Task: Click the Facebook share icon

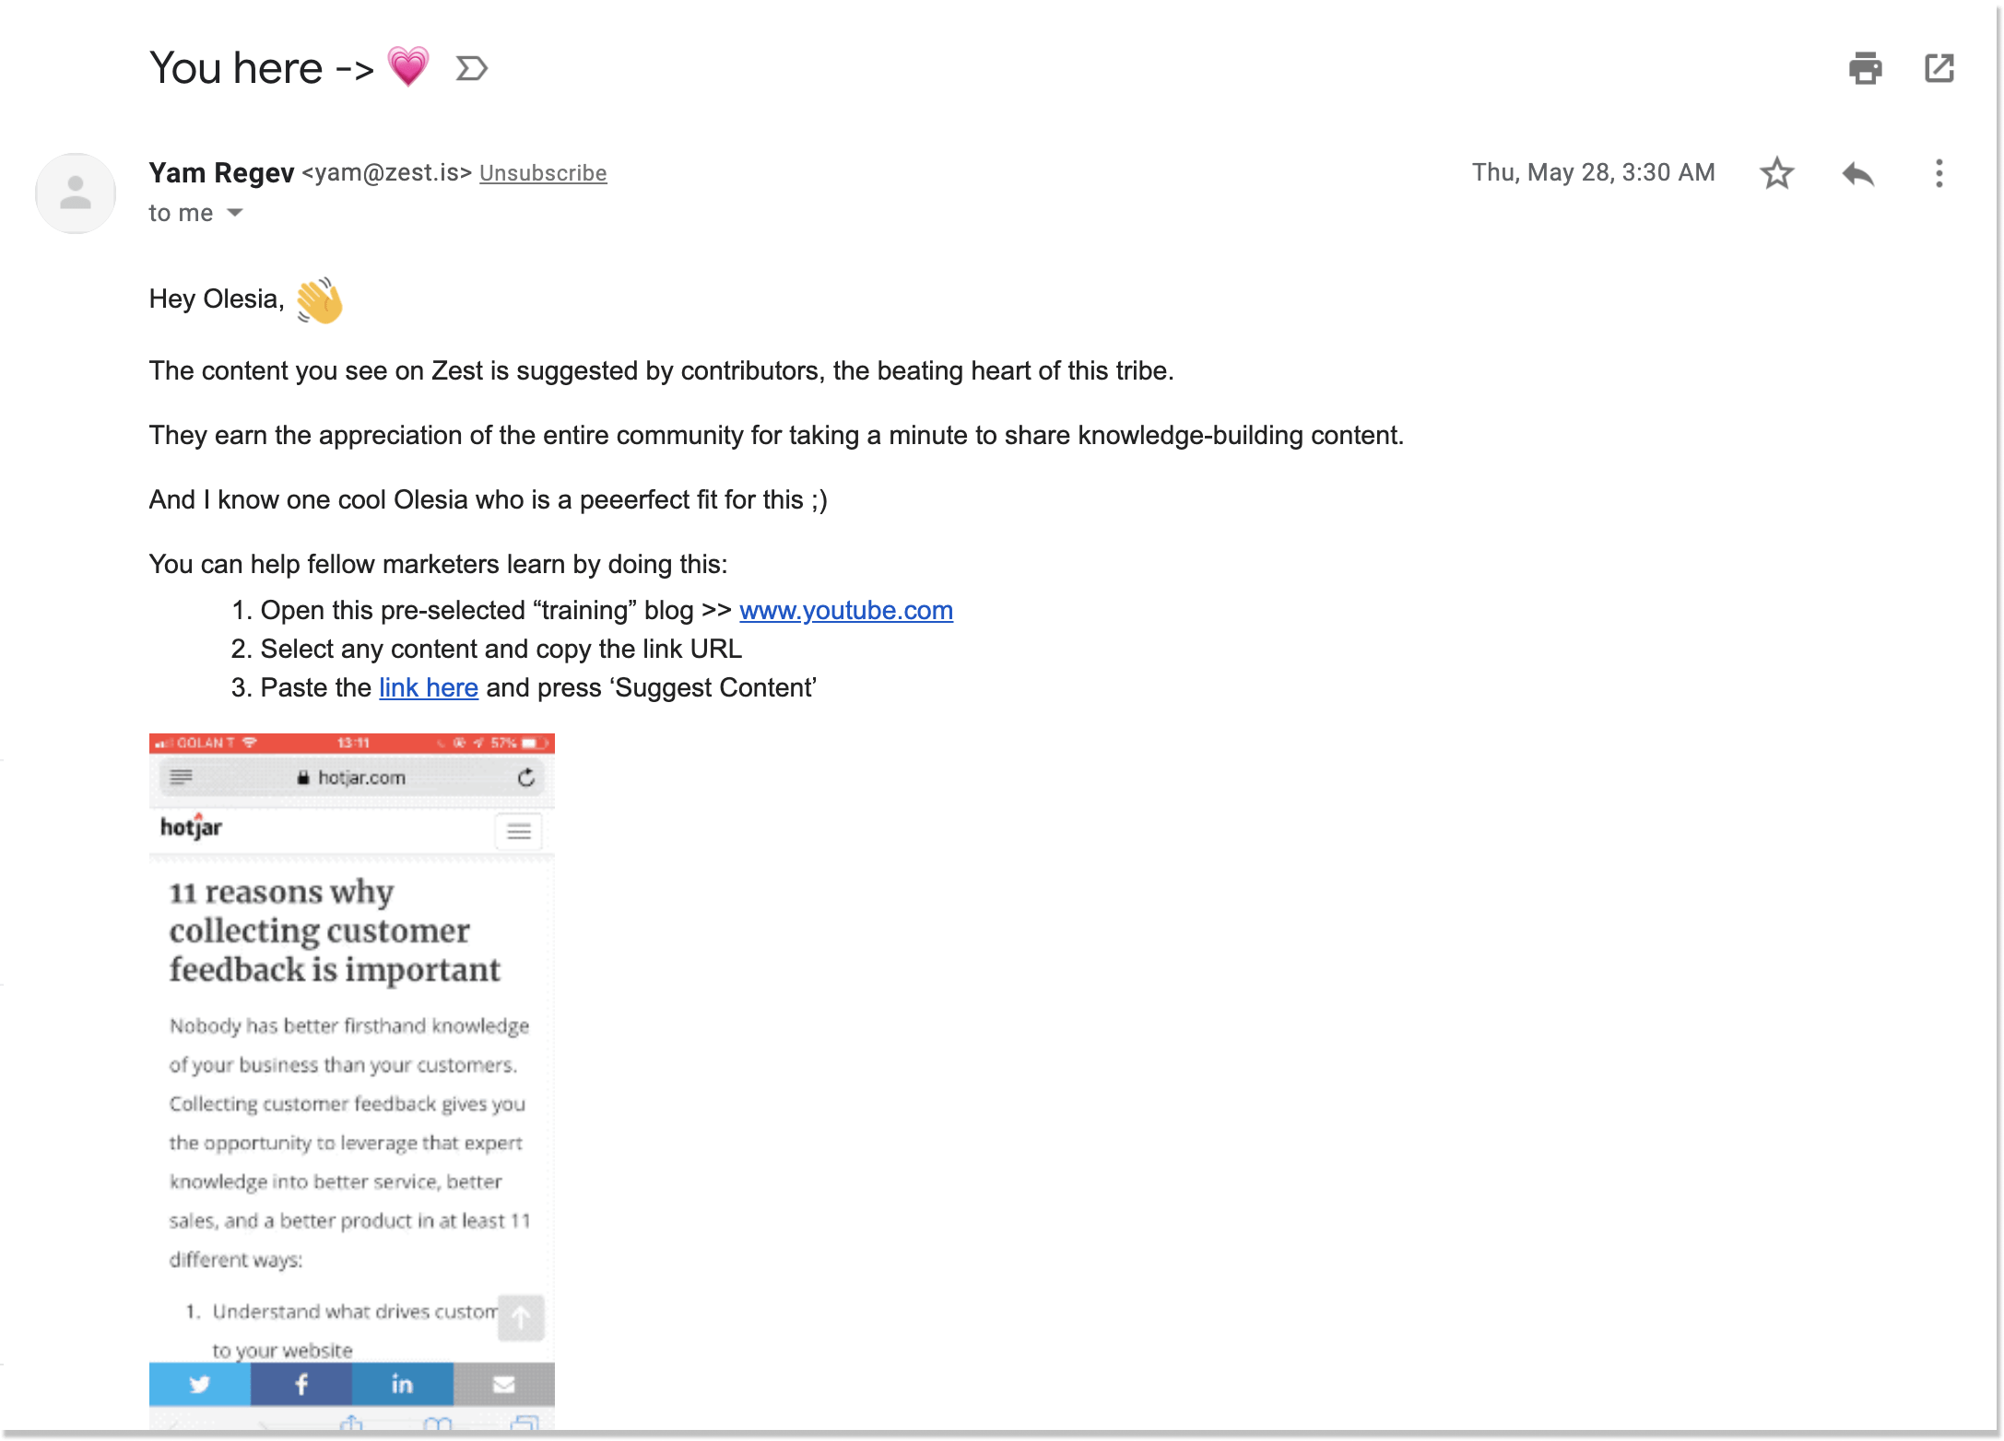Action: click(x=301, y=1380)
